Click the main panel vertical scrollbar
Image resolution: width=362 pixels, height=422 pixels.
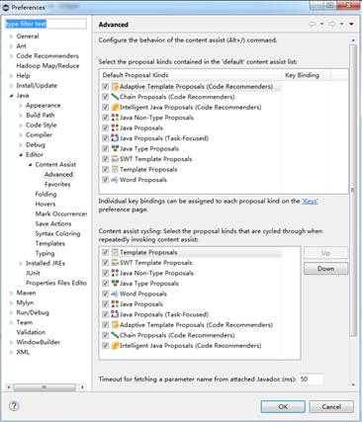pos(353,191)
